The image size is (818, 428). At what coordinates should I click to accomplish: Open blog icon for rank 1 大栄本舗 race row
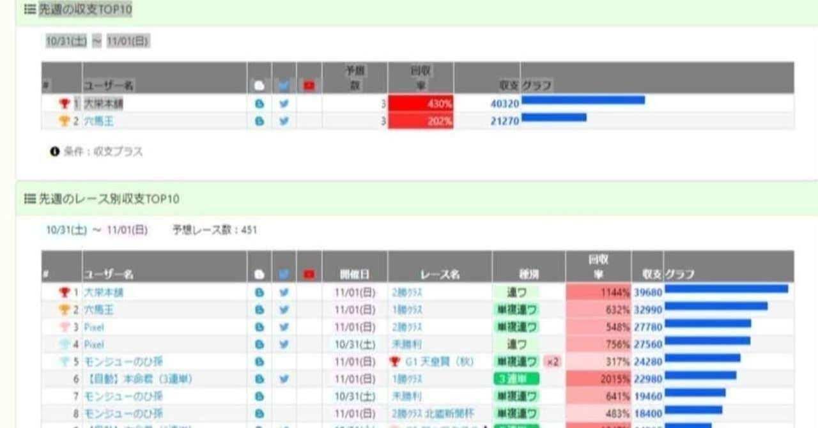click(x=259, y=292)
